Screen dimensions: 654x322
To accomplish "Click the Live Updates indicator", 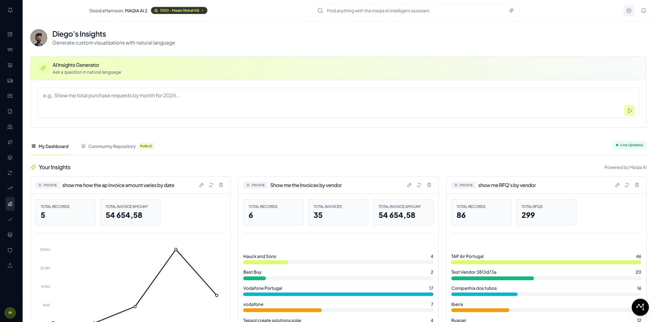I will click(x=629, y=145).
